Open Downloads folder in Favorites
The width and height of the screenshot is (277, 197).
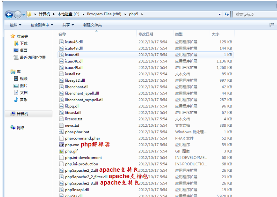tap(24, 43)
